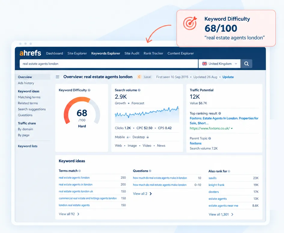Click the estate agents near me link

(223, 206)
